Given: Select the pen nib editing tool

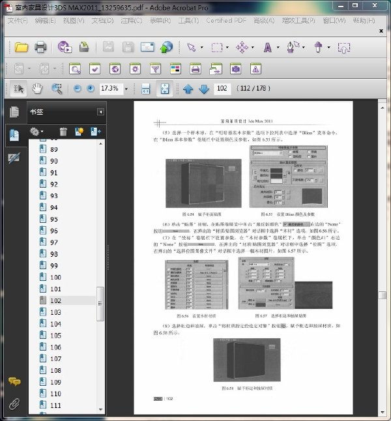Looking at the screenshot, I should (293, 47).
